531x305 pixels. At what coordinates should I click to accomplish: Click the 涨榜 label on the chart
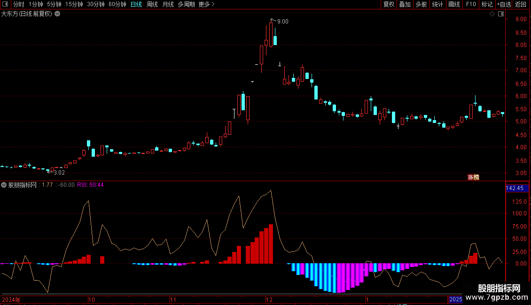click(473, 177)
